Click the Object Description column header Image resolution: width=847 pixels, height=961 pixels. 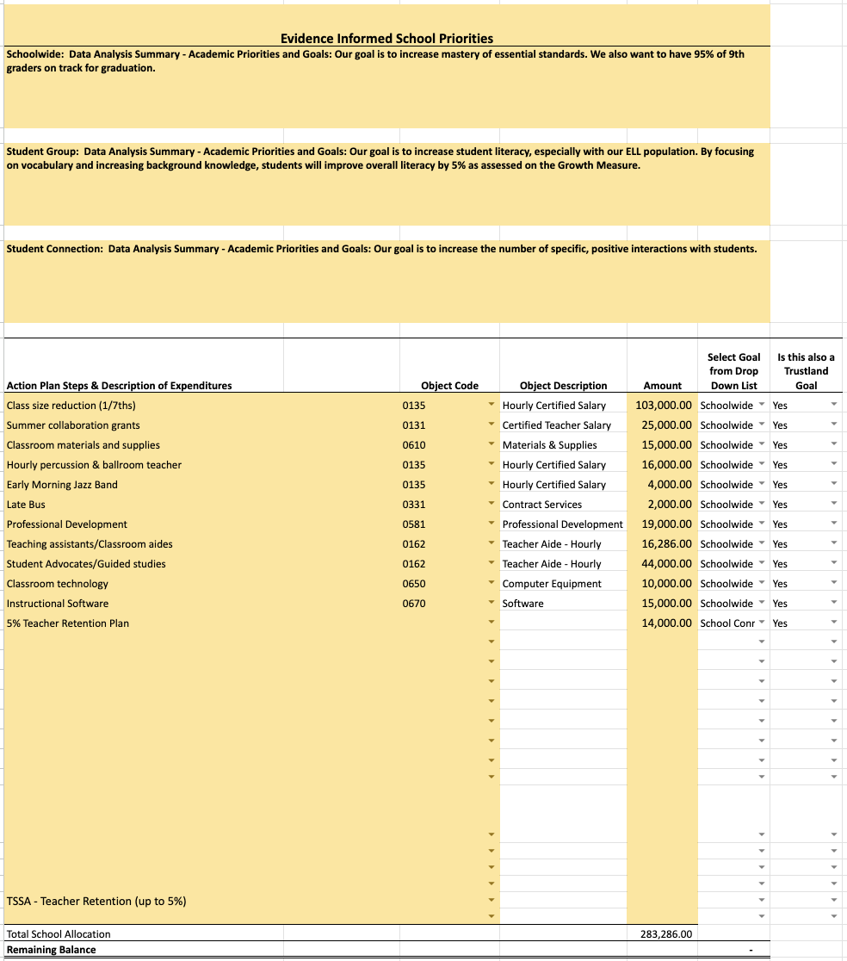pos(564,386)
